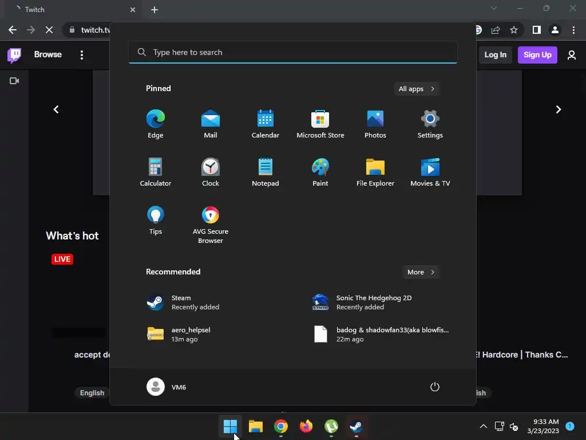Click Twitch Sign Up button
586x440 pixels.
tap(537, 55)
